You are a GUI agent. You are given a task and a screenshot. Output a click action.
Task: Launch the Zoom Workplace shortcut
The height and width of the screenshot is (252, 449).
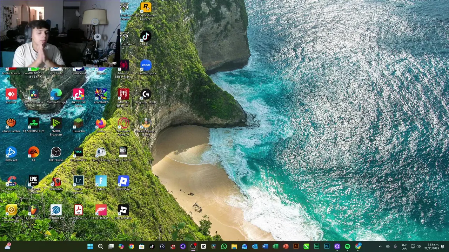click(146, 68)
